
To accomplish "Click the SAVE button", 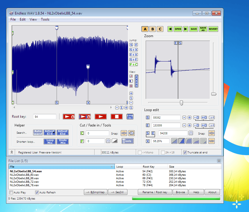I will (x=194, y=29).
